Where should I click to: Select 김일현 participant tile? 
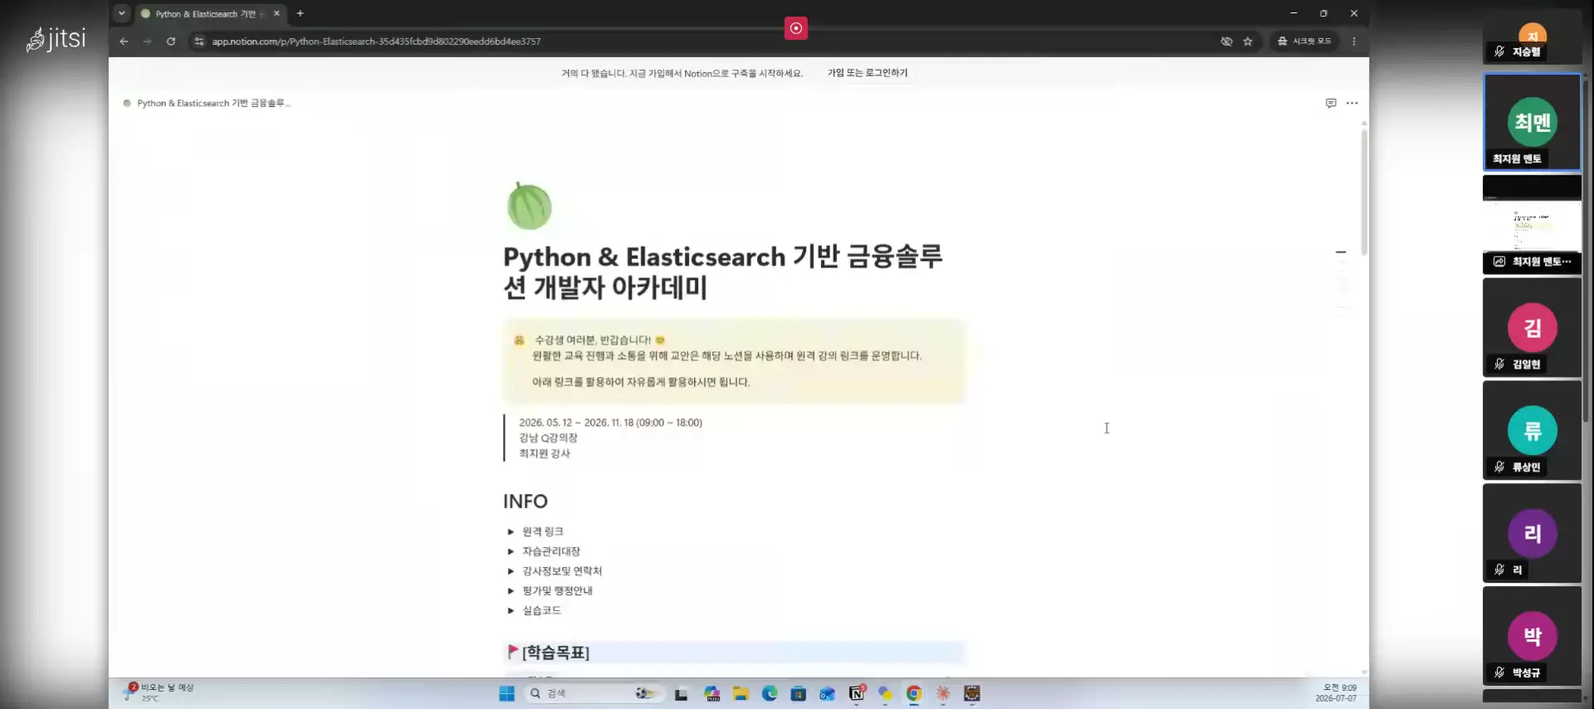point(1532,328)
